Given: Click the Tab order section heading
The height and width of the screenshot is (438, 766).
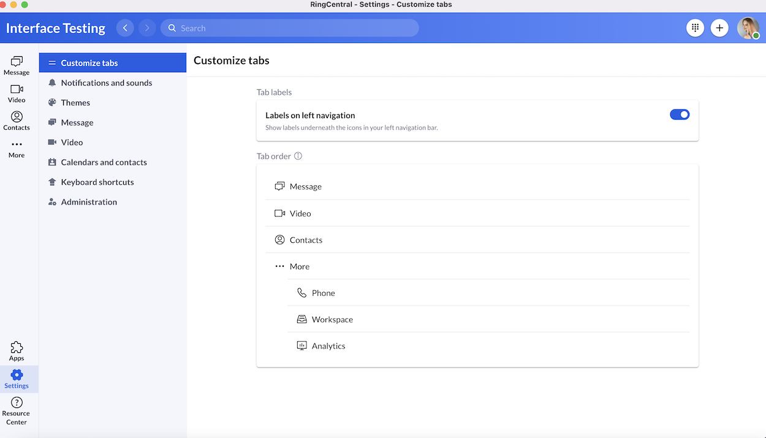Looking at the screenshot, I should 273,156.
